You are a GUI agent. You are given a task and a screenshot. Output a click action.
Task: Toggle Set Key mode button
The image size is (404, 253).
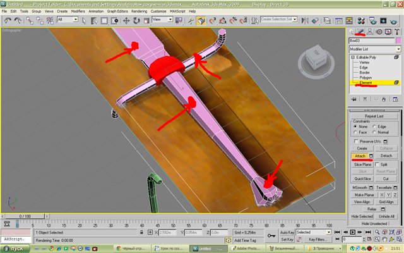tap(287, 240)
